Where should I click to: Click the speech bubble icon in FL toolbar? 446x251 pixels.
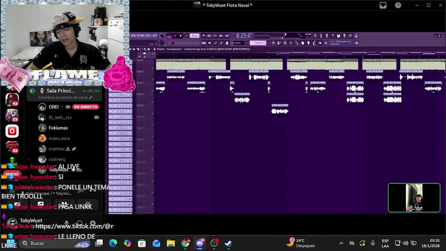[x=350, y=36]
